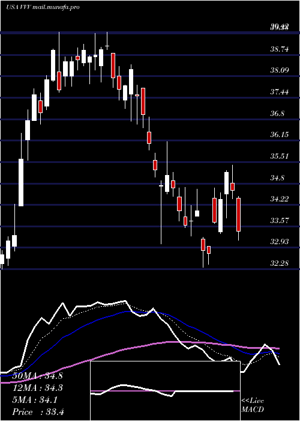Screen dimensions: 300x421
Task: Click the most recent red candlestick
Action: (x=238, y=215)
